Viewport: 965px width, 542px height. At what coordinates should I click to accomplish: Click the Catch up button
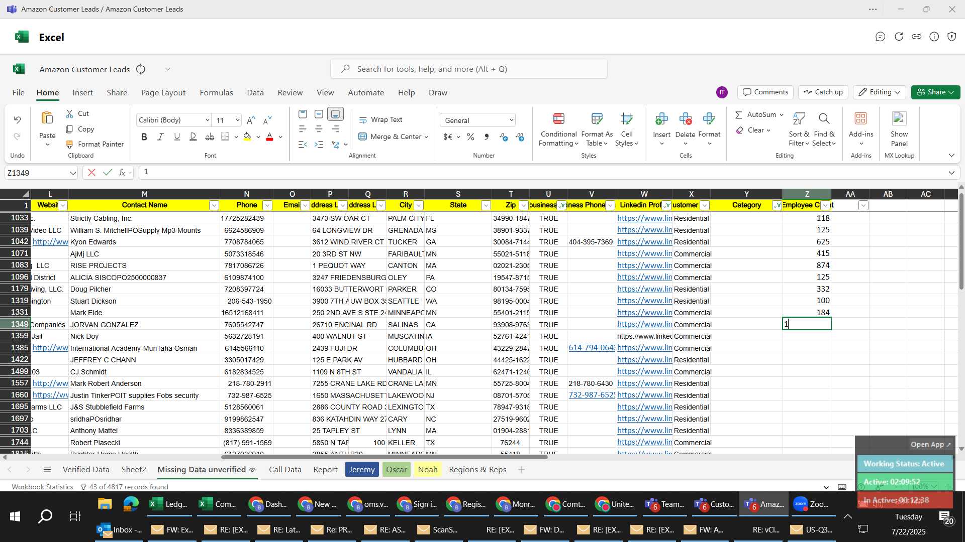[823, 92]
